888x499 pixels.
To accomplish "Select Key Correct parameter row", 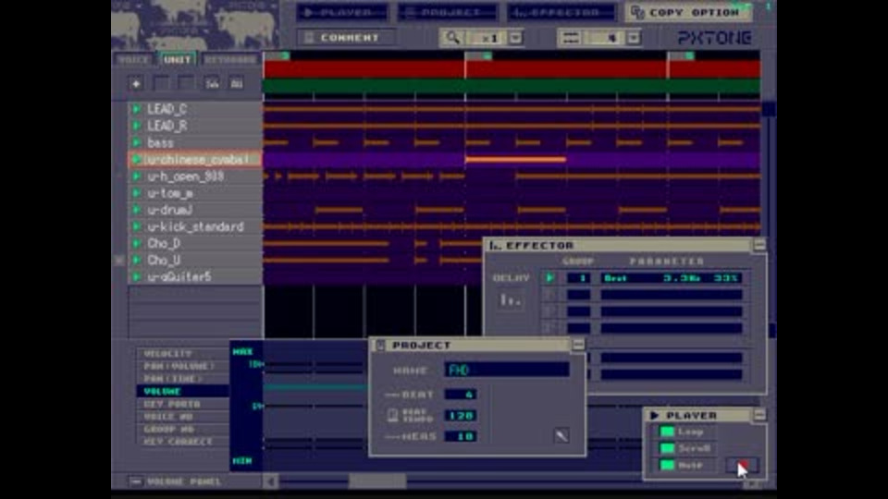I will [182, 442].
